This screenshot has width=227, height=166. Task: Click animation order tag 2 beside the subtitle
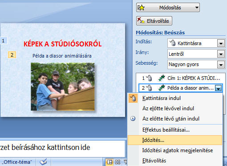(12, 55)
